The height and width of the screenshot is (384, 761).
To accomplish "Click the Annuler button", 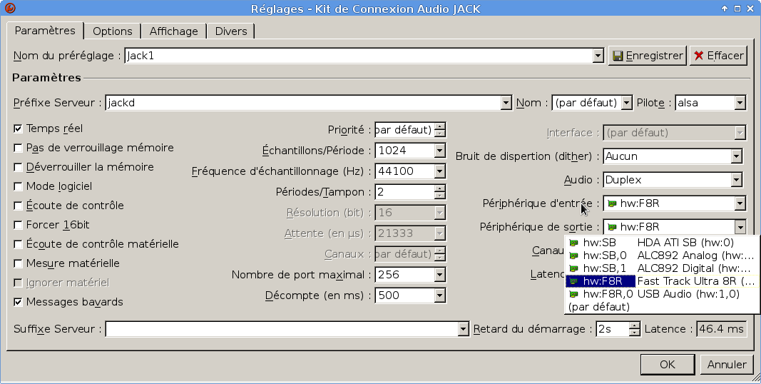I will click(x=727, y=365).
